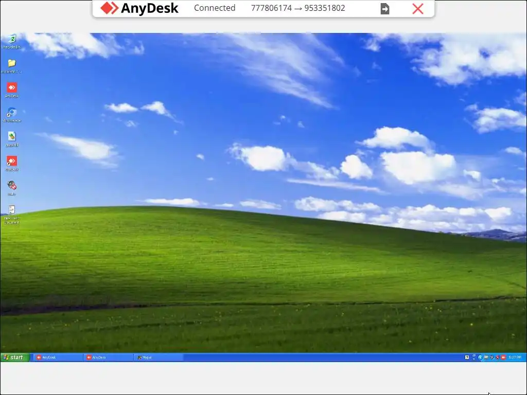Click the AnyDesk session file-transfer arrow icon

[x=385, y=9]
